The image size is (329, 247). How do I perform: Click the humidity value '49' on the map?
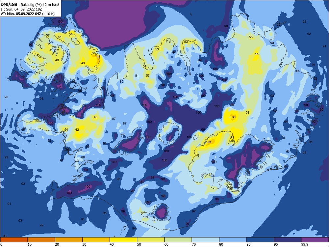coord(57,60)
